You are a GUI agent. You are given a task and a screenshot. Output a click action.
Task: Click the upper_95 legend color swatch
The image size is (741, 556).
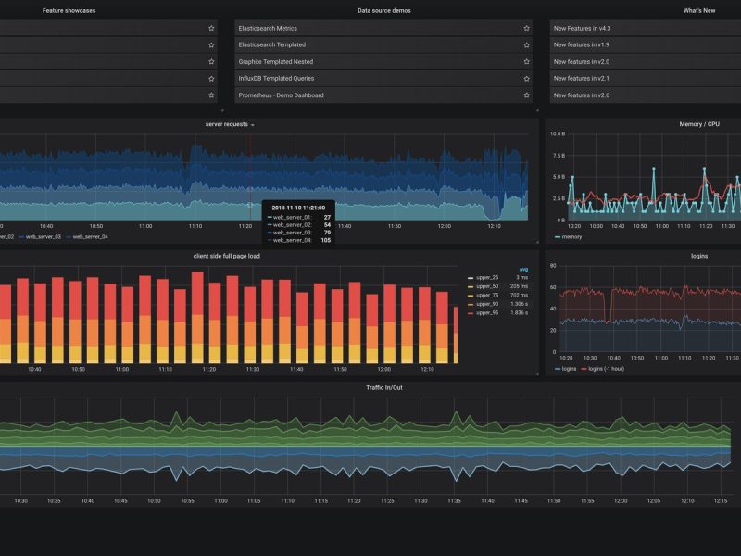click(471, 313)
